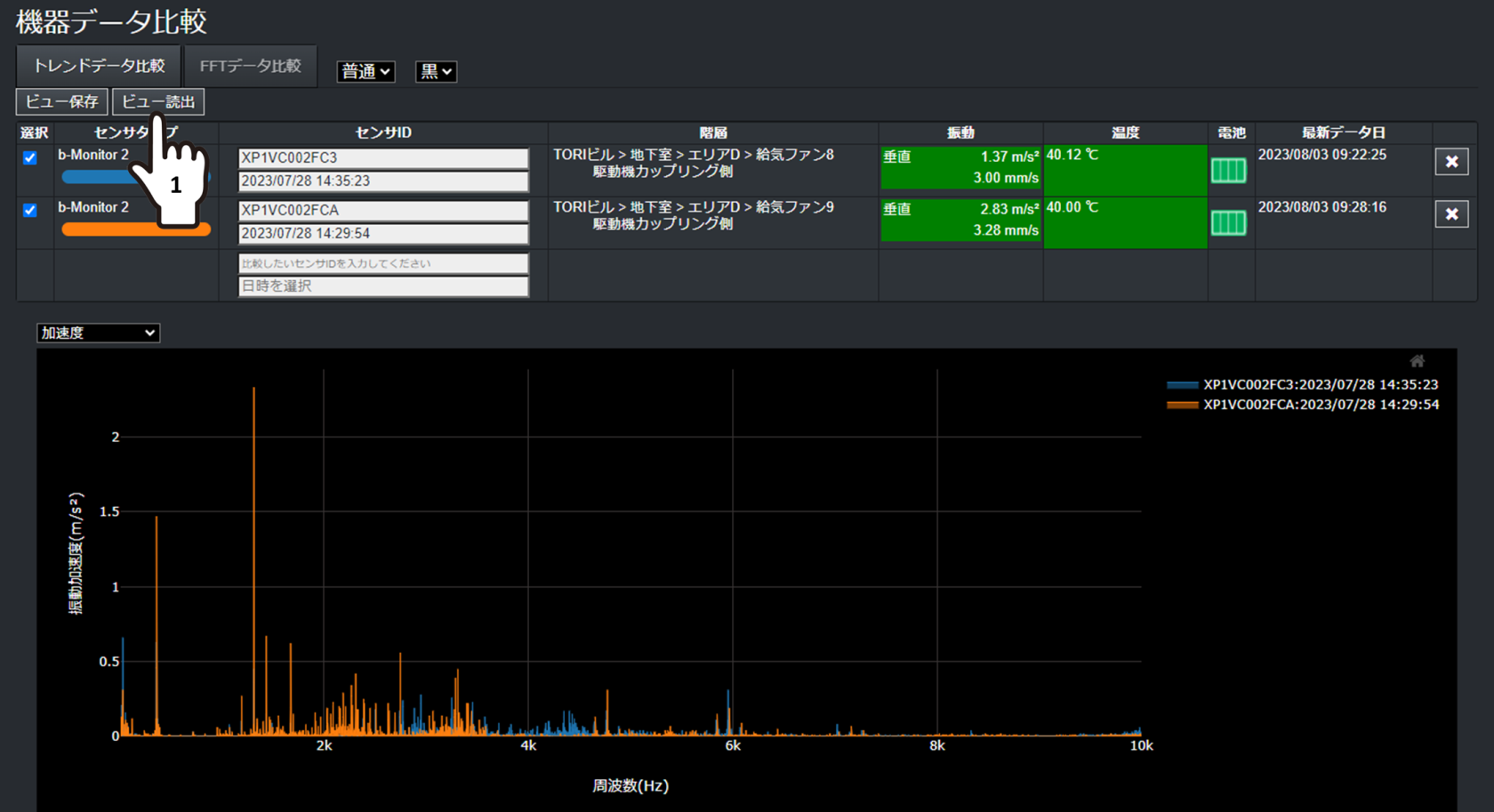Click the orange color bar of second sensor
This screenshot has width=1494, height=812.
coord(136,229)
